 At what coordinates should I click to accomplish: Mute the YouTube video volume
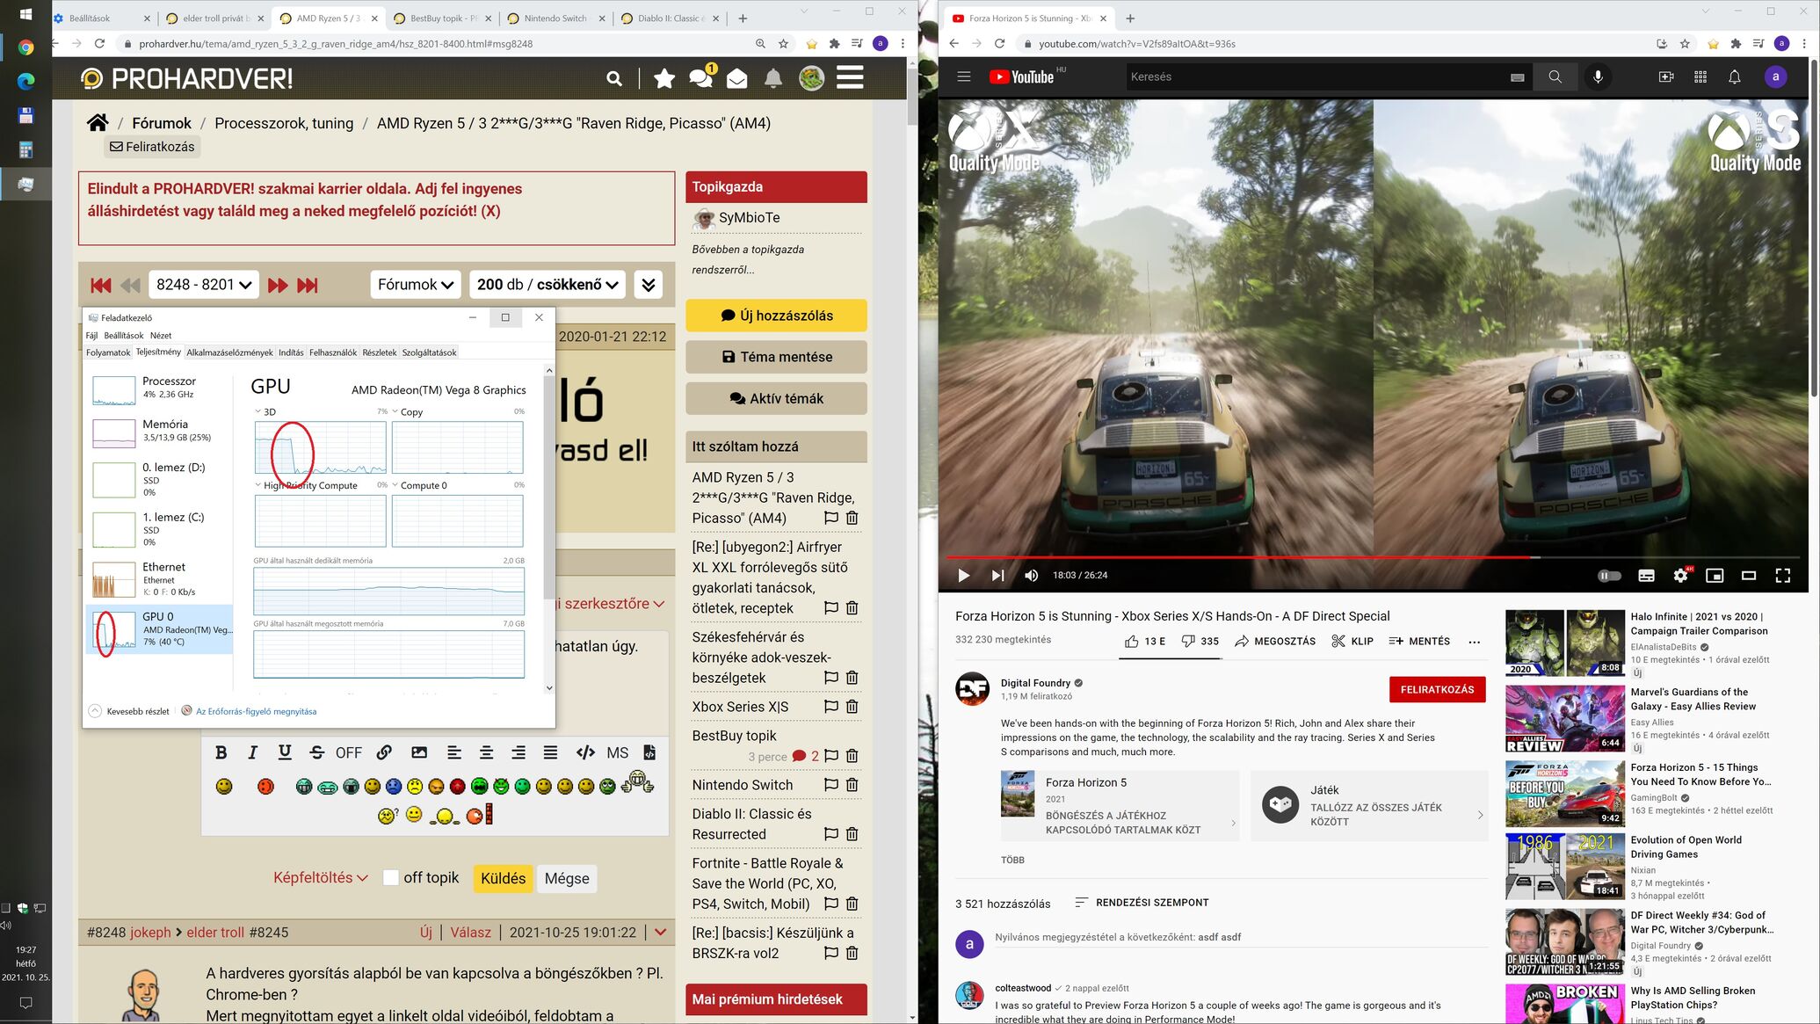(x=1031, y=575)
